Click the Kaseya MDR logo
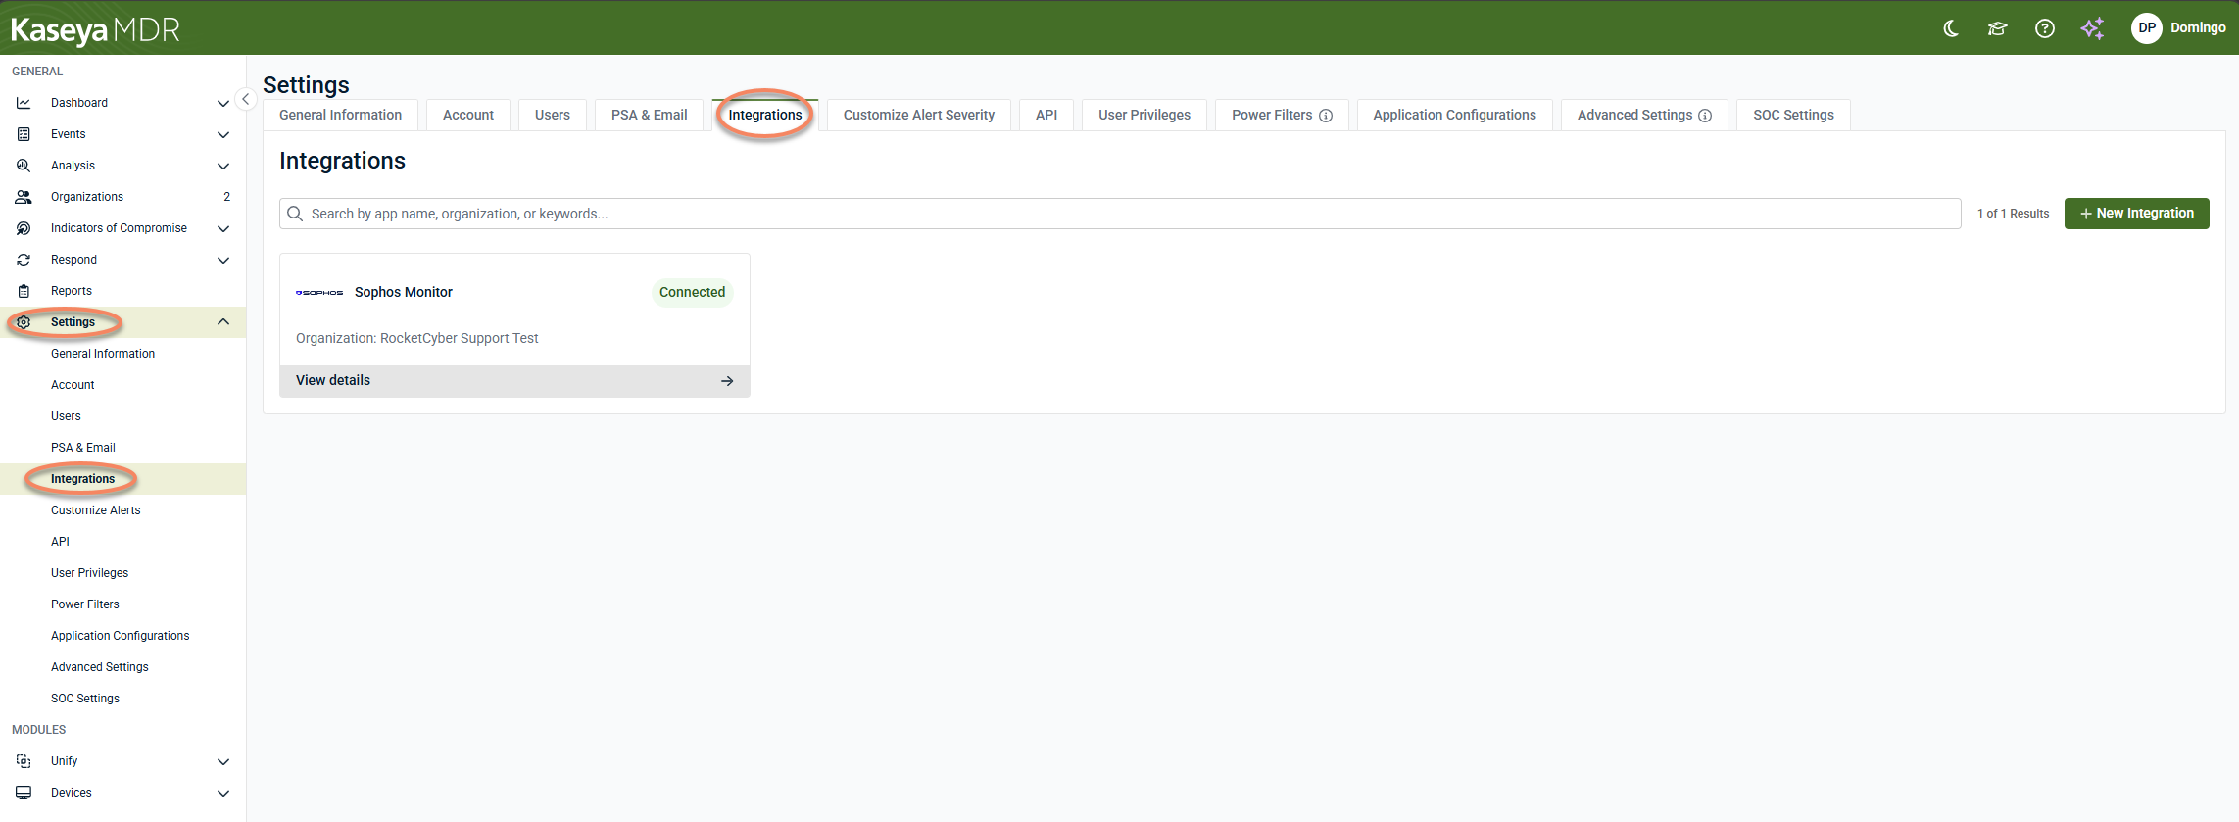 click(x=95, y=30)
